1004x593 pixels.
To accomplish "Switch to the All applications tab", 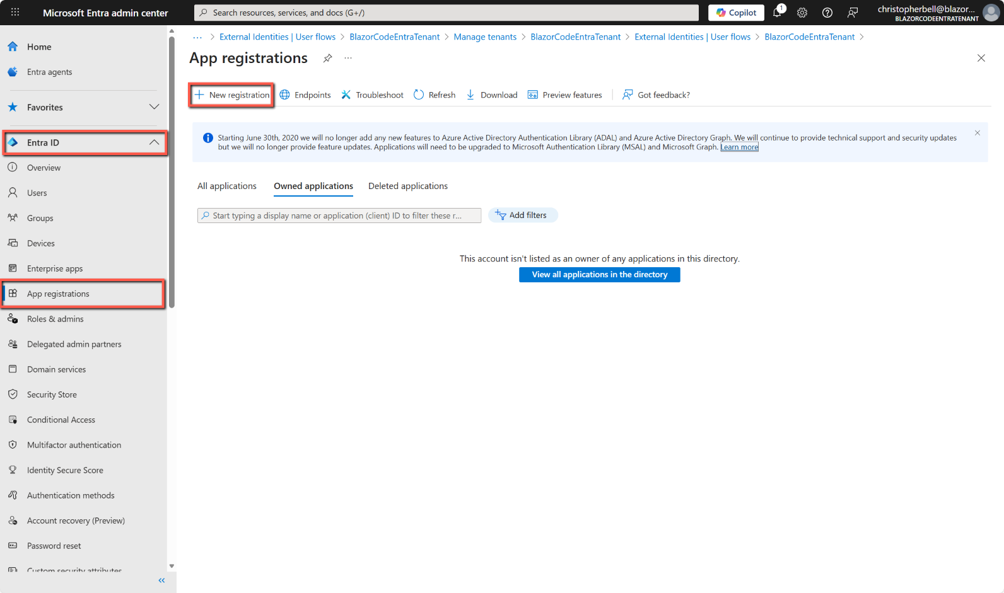I will (227, 186).
